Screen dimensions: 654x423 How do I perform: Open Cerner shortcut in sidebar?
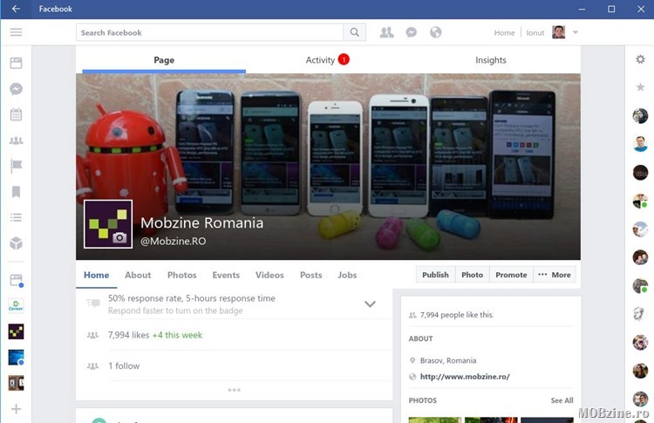tap(16, 306)
